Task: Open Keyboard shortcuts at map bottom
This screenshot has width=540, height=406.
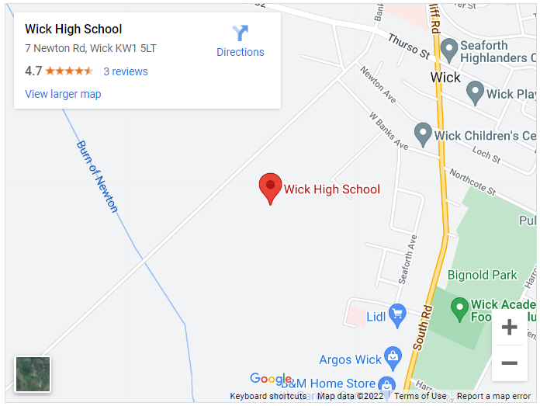Action: [268, 397]
